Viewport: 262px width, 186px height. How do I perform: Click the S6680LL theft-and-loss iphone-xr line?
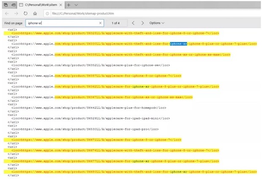[134, 172]
